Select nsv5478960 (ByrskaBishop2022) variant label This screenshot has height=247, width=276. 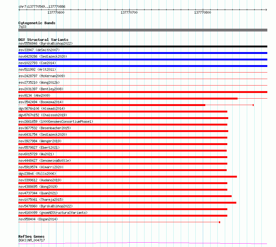(x=46, y=206)
